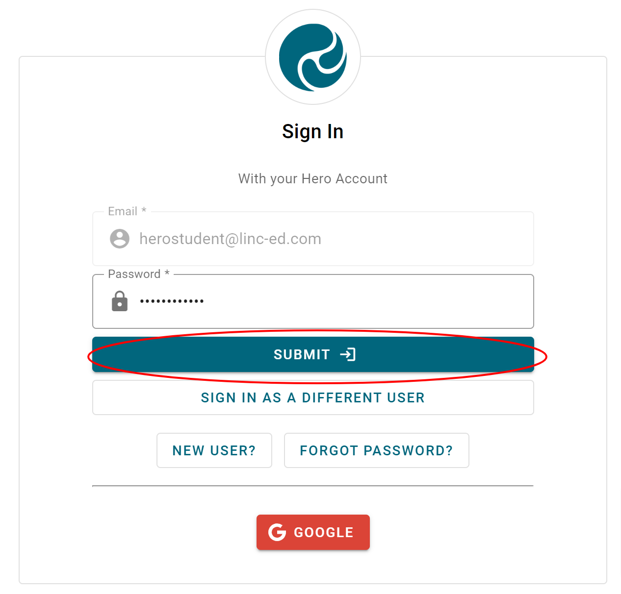621x594 pixels.
Task: Click the masked password dots
Action: (x=172, y=301)
